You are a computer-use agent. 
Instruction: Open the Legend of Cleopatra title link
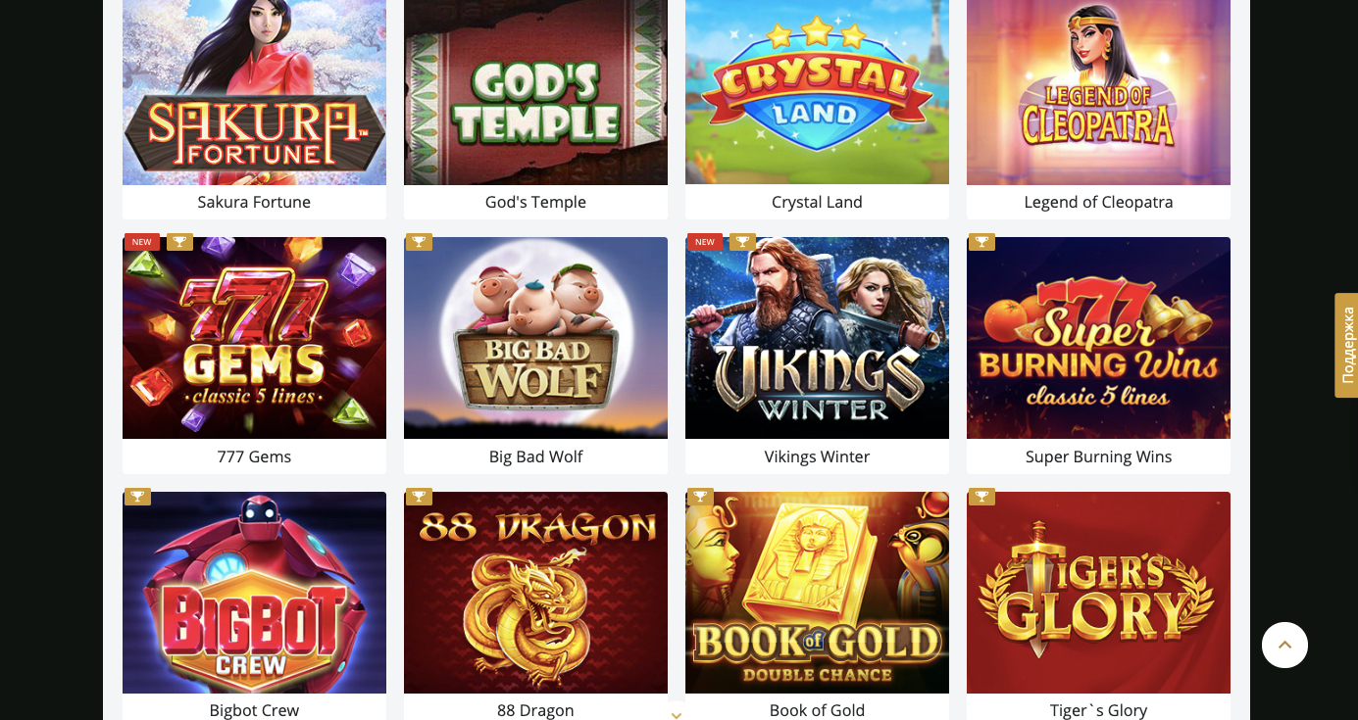[x=1098, y=202]
